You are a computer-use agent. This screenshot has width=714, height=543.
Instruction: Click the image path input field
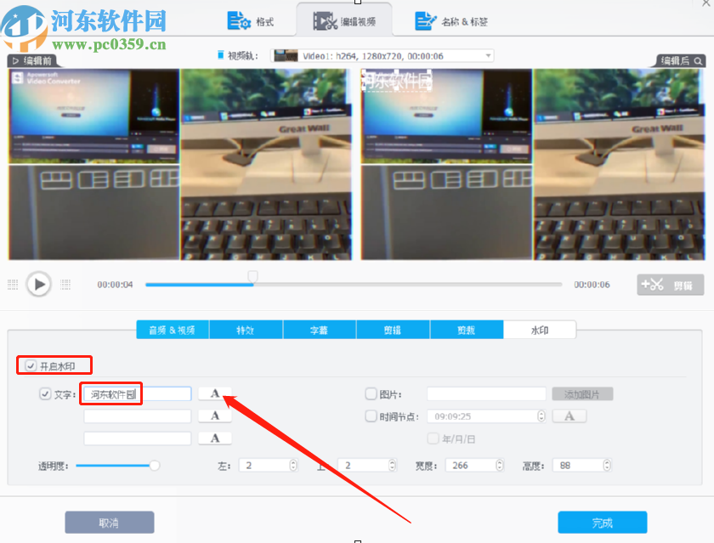[x=486, y=393]
